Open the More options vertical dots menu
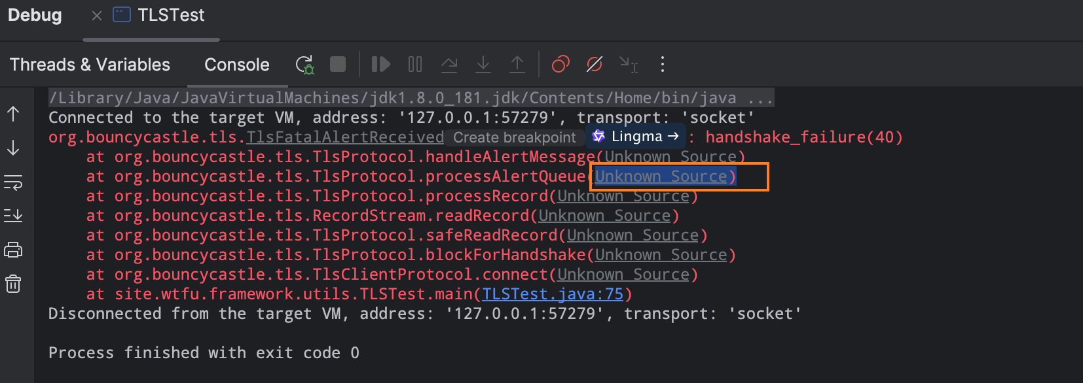Viewport: 1083px width, 383px height. click(x=663, y=65)
